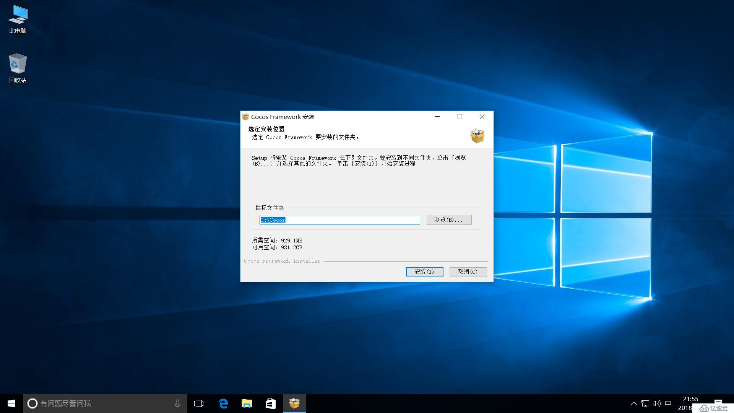Image resolution: width=734 pixels, height=413 pixels.
Task: Open File Explorer from taskbar
Action: pos(247,403)
